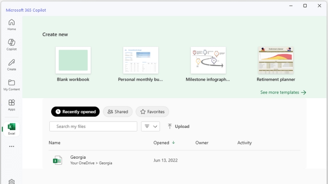Open the settings gear at sidebar bottom
This screenshot has width=328, height=184.
[11, 182]
